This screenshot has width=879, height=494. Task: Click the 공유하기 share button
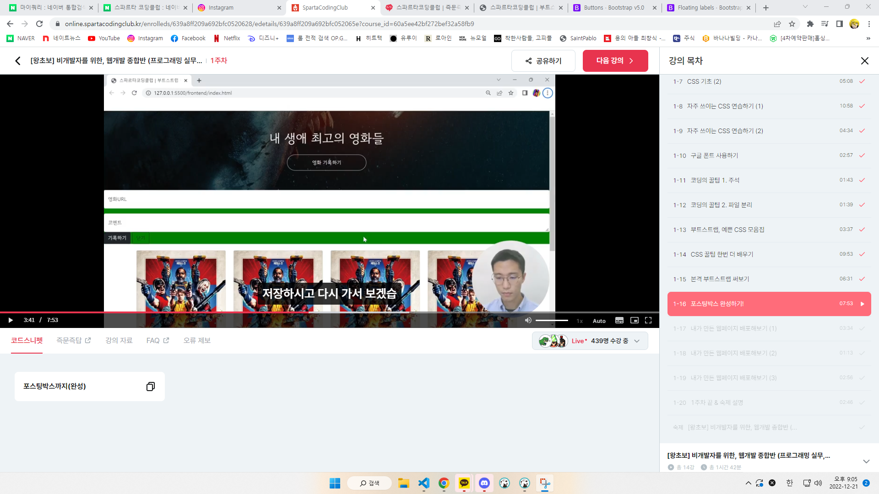pos(543,61)
